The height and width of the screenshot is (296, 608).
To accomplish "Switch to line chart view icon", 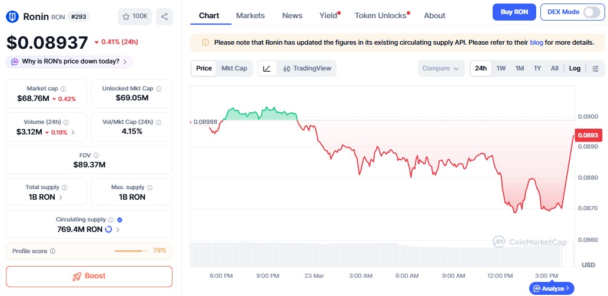I will tap(267, 69).
